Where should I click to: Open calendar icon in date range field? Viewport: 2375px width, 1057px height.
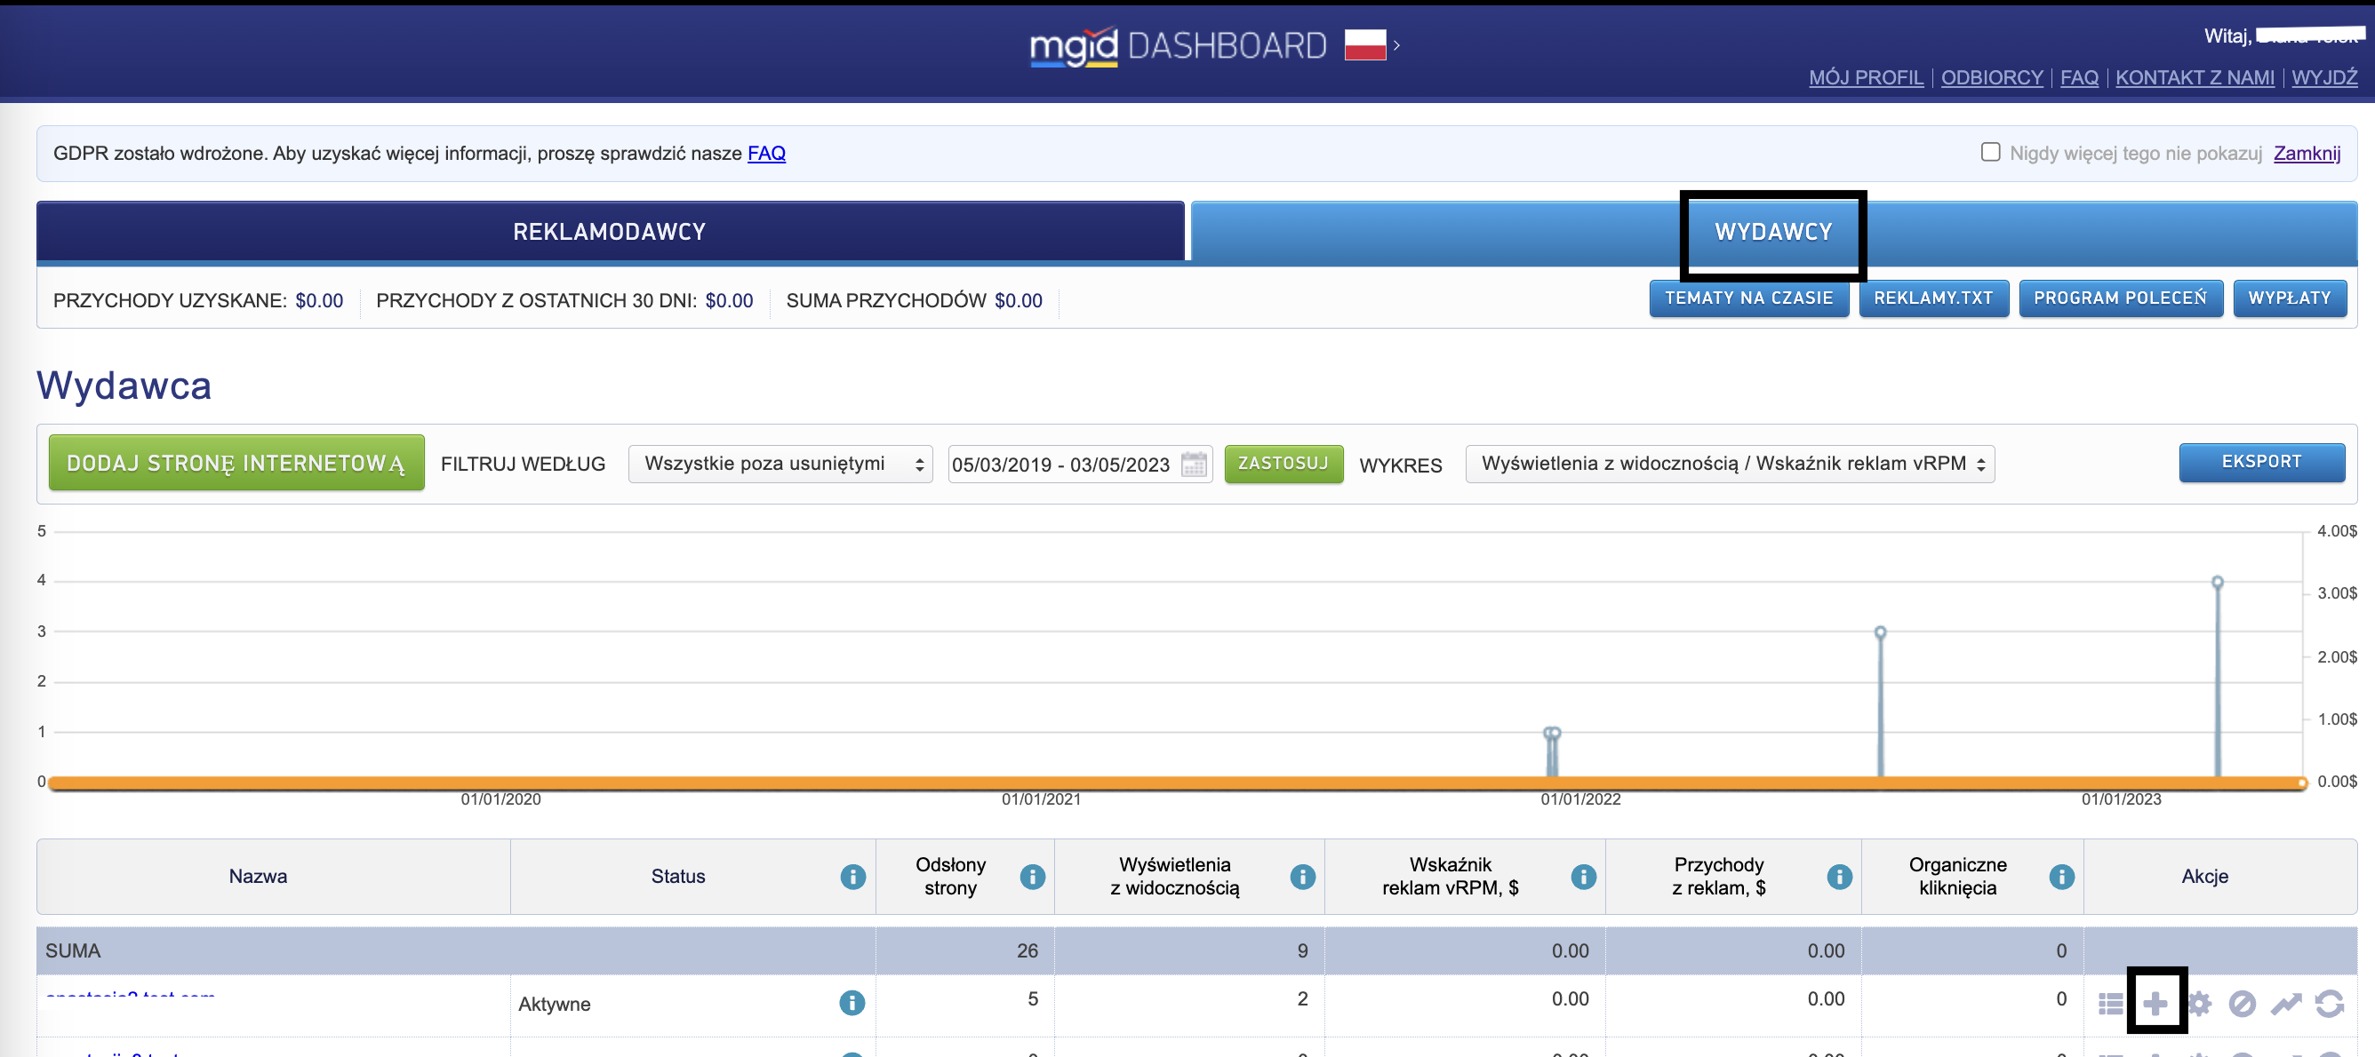coord(1194,465)
